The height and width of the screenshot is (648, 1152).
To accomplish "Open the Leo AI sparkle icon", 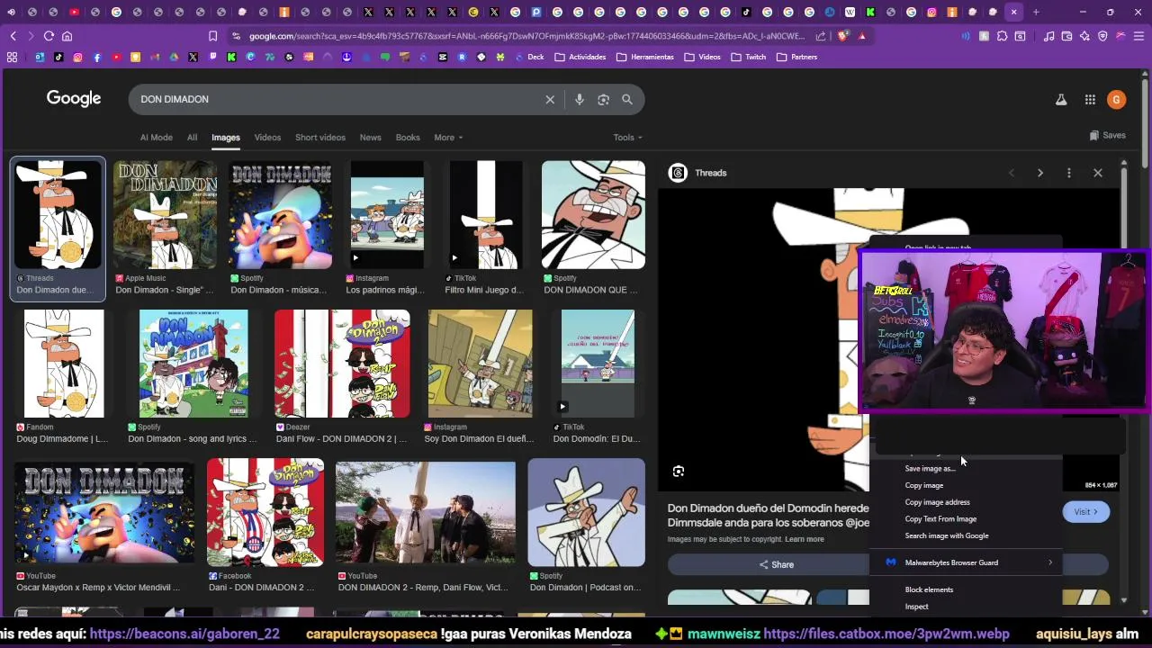I will coord(1084,36).
